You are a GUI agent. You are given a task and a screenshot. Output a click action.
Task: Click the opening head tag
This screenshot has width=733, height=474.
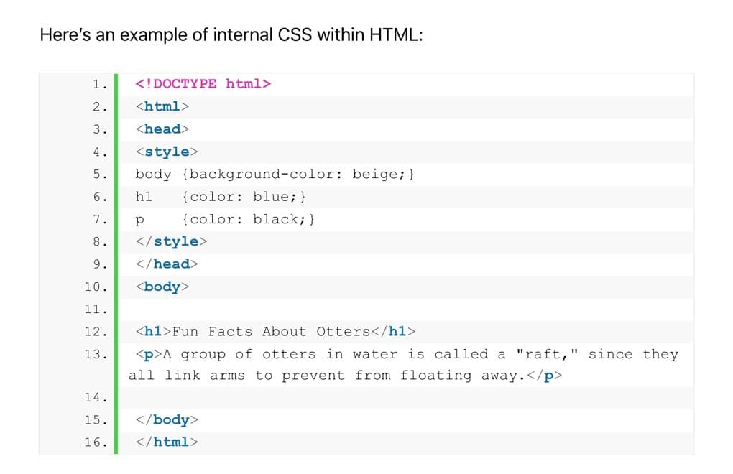tap(162, 129)
